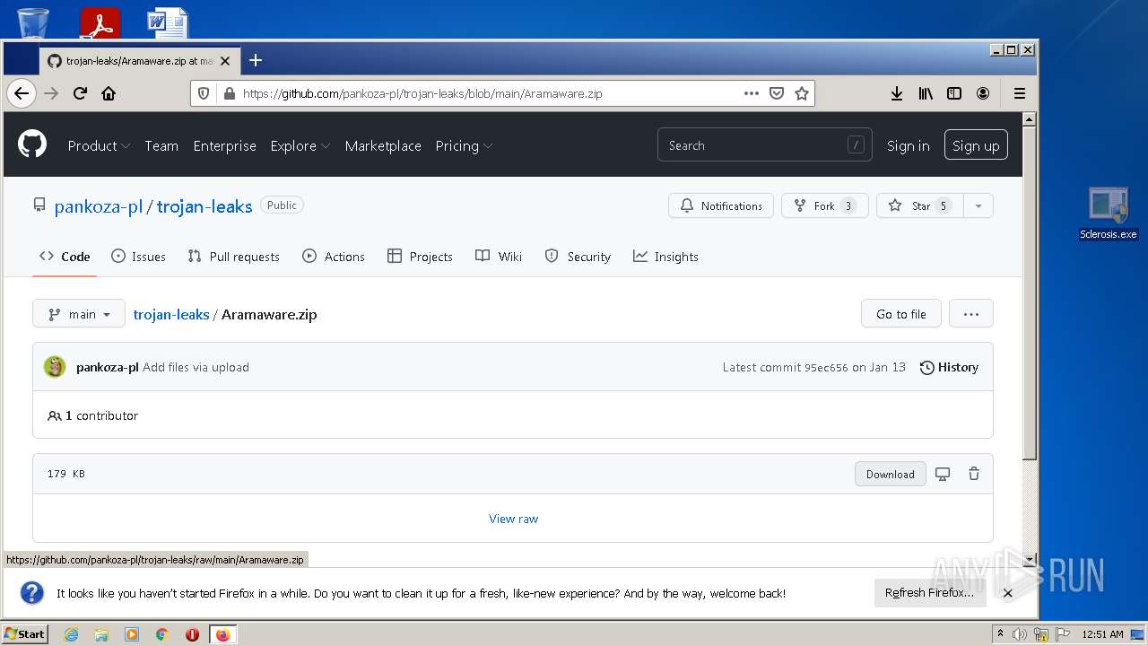The image size is (1148, 646).
Task: Open the commit History link
Action: (x=949, y=367)
